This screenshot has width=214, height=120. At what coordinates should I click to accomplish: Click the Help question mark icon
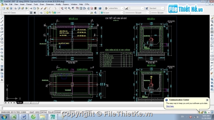coord(100,8)
